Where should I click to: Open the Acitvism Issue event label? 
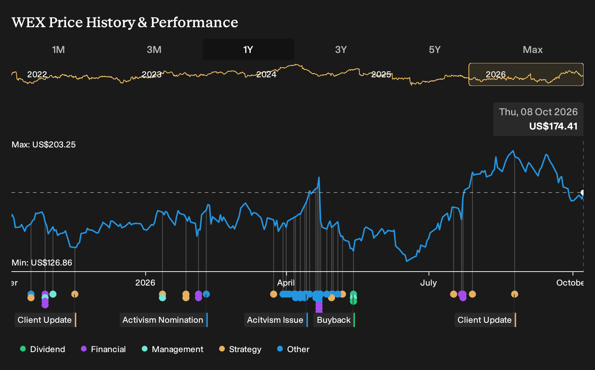[x=276, y=320]
